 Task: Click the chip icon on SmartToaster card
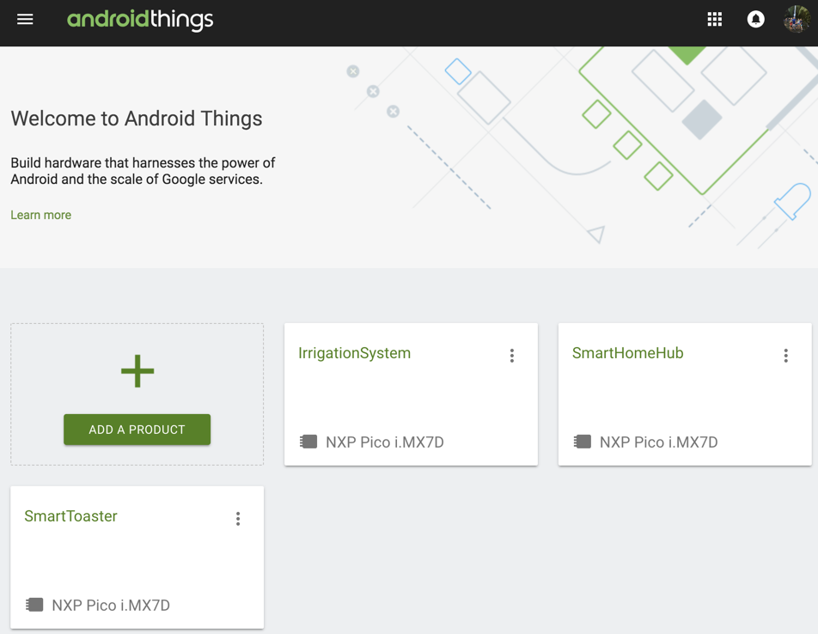coord(34,605)
